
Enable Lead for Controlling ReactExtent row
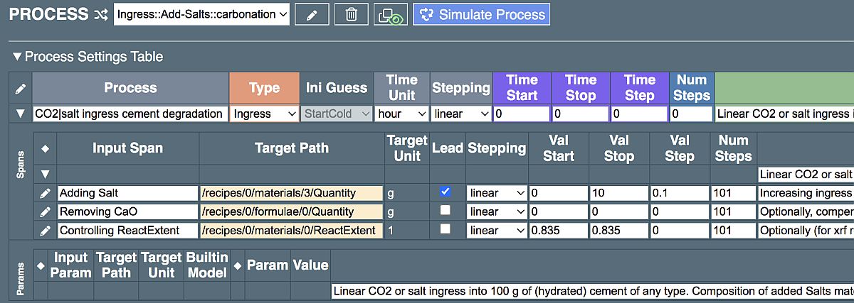click(446, 229)
